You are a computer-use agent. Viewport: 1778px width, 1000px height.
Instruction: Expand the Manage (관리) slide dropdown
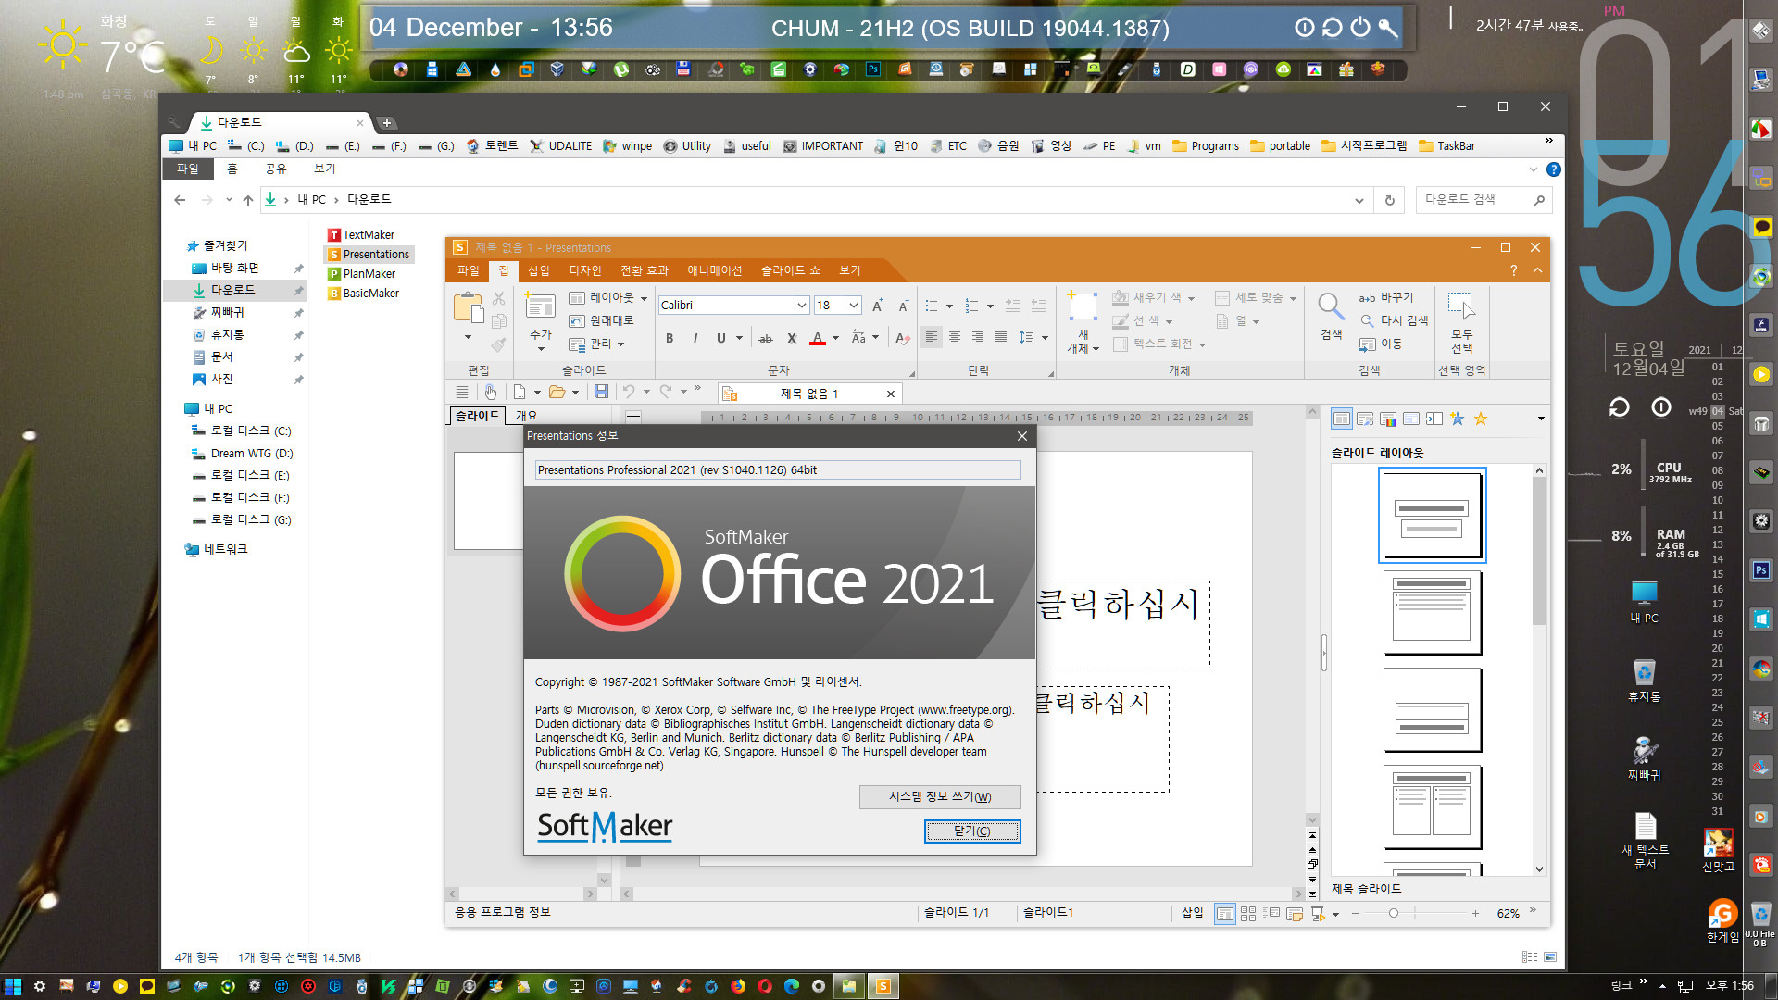(597, 344)
